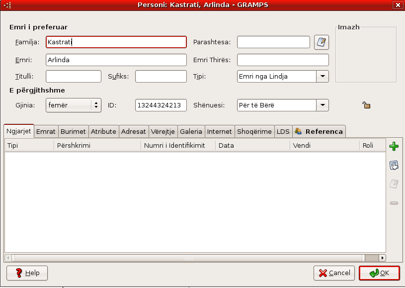
Task: Sort by the Përshkrimi column header
Action: [x=97, y=146]
